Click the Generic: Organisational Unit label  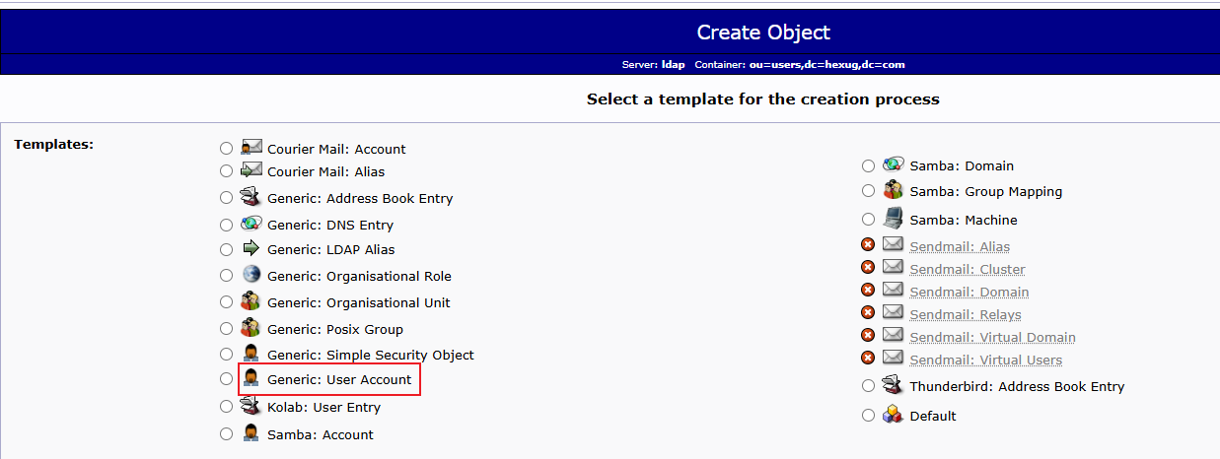tap(359, 302)
